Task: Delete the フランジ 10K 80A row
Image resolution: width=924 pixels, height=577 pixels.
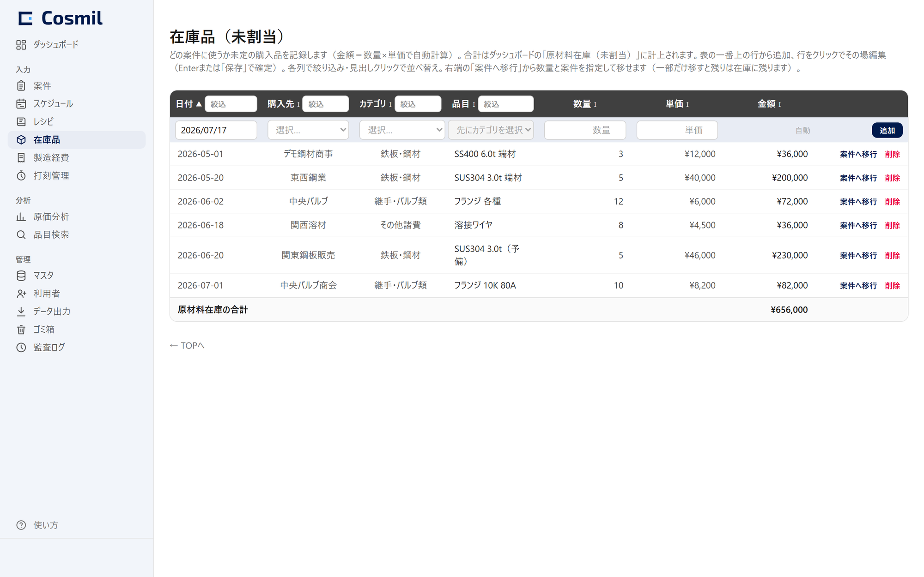Action: pyautogui.click(x=892, y=286)
